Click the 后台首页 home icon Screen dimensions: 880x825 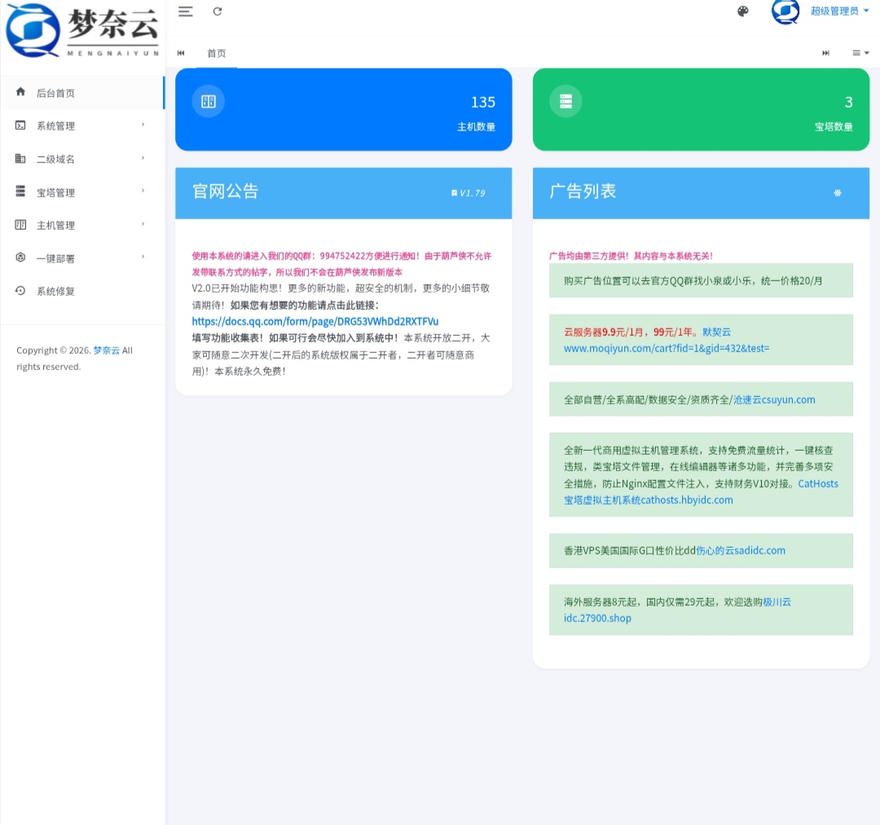click(20, 91)
